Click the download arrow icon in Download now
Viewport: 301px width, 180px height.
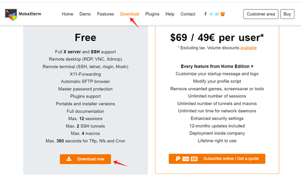click(69, 159)
